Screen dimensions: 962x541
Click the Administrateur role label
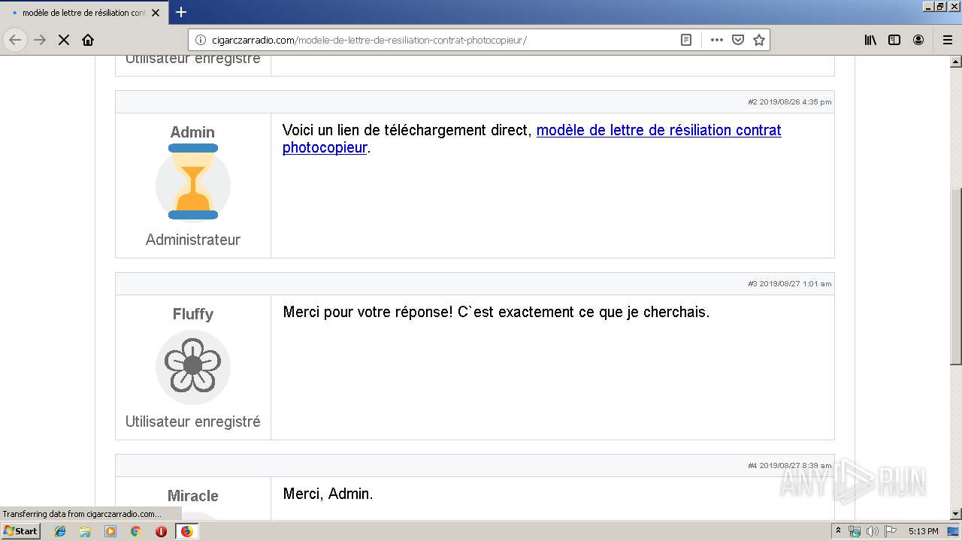(x=193, y=240)
